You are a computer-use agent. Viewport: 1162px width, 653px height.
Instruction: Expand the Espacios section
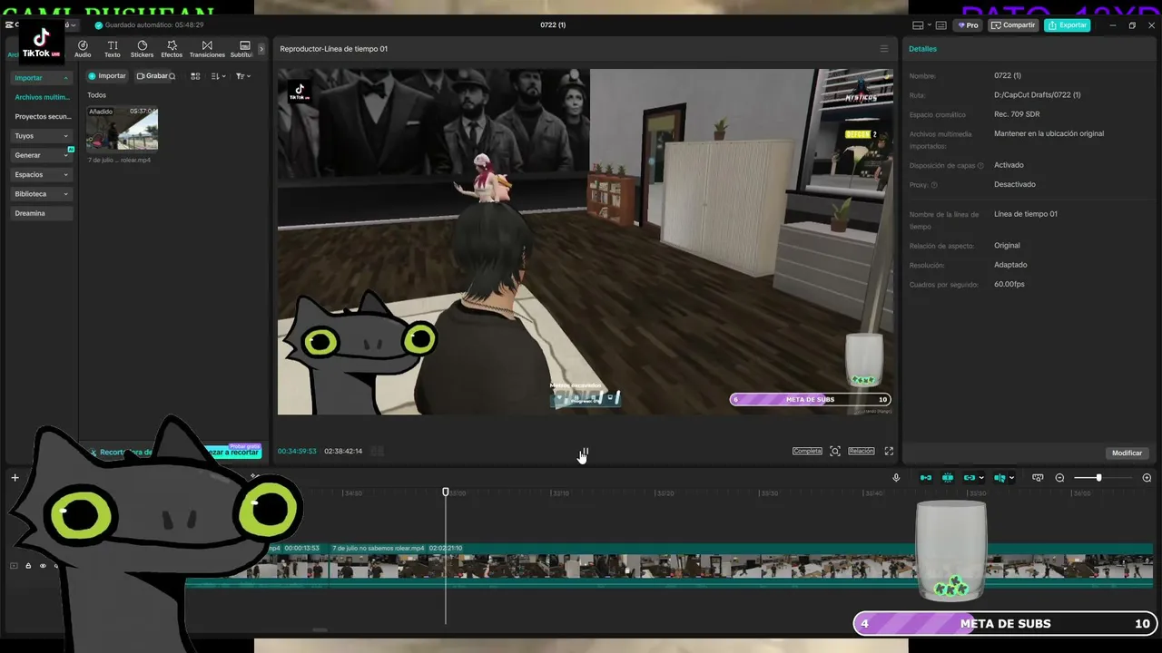pyautogui.click(x=42, y=174)
